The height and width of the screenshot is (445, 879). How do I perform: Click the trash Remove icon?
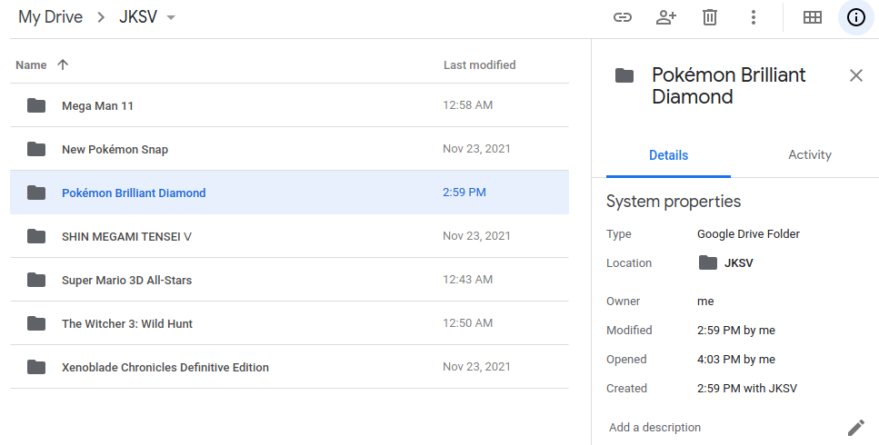pyautogui.click(x=710, y=17)
